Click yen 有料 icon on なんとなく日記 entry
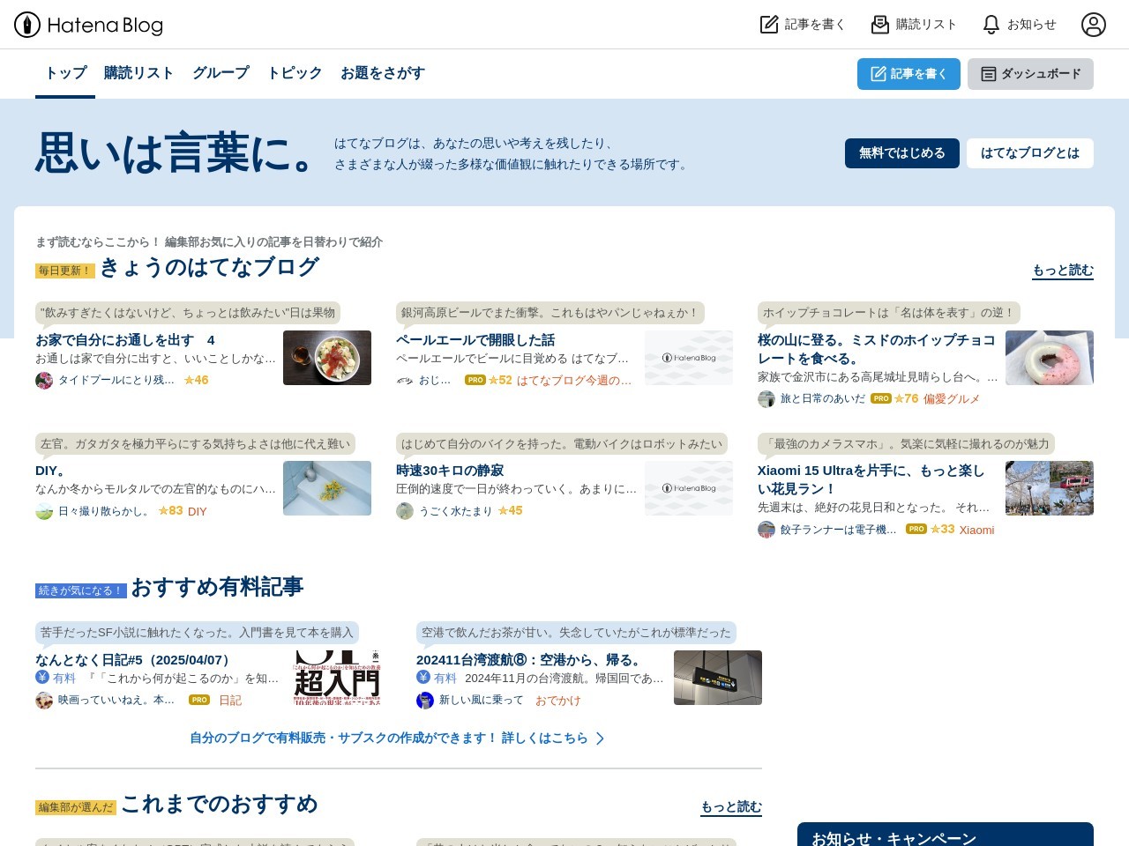This screenshot has height=846, width=1129. (42, 678)
